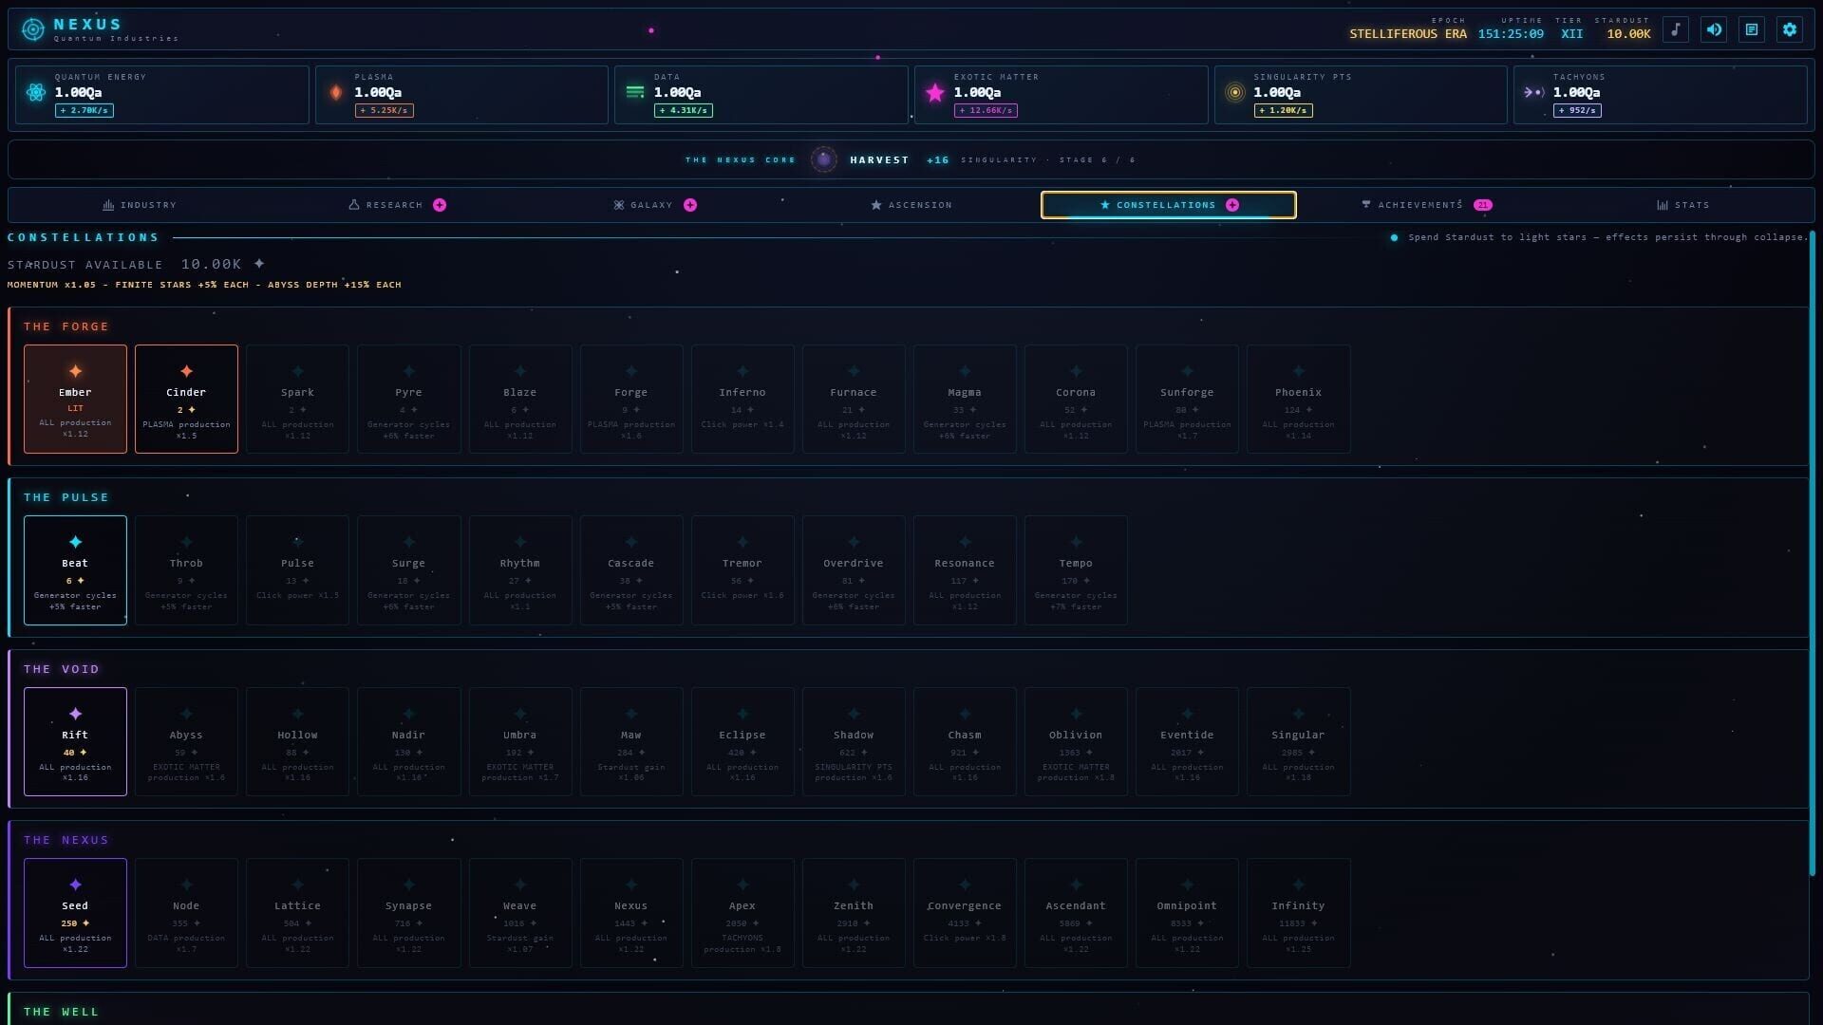Click the Galaxy tab plus badge
Image resolution: width=1823 pixels, height=1025 pixels.
click(x=690, y=205)
